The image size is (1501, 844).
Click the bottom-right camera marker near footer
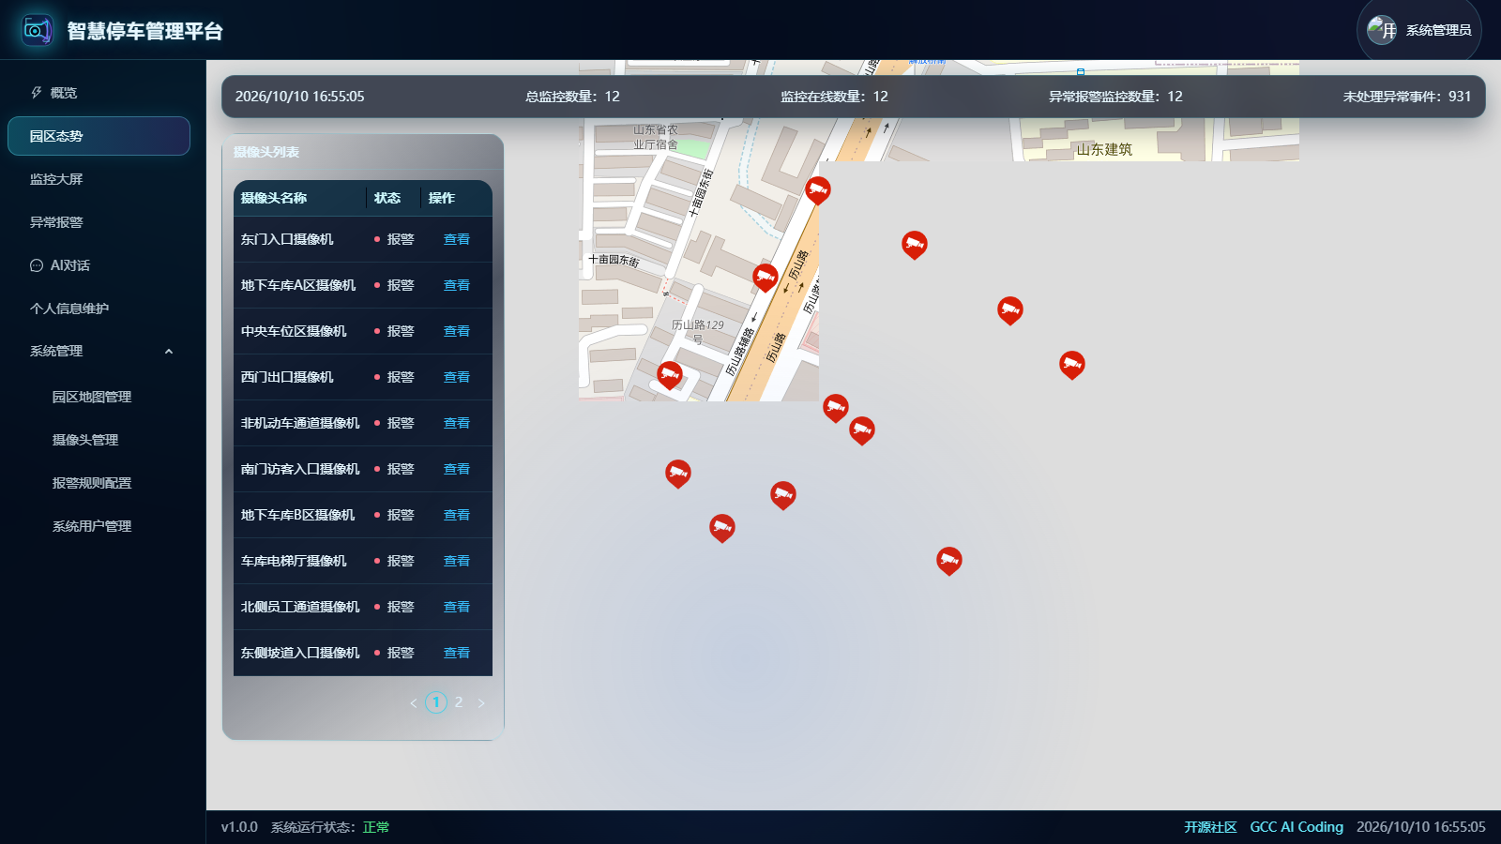pyautogui.click(x=949, y=561)
